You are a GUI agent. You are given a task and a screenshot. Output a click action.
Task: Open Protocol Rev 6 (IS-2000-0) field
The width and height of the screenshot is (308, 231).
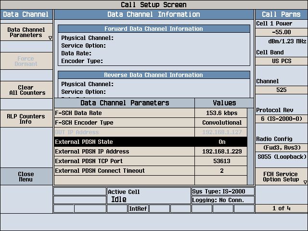pyautogui.click(x=281, y=119)
